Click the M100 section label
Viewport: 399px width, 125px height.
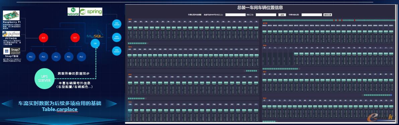coord(265,23)
